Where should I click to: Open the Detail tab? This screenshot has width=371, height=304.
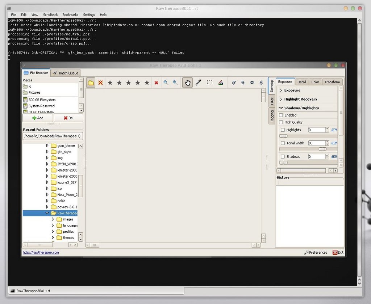[x=301, y=82]
